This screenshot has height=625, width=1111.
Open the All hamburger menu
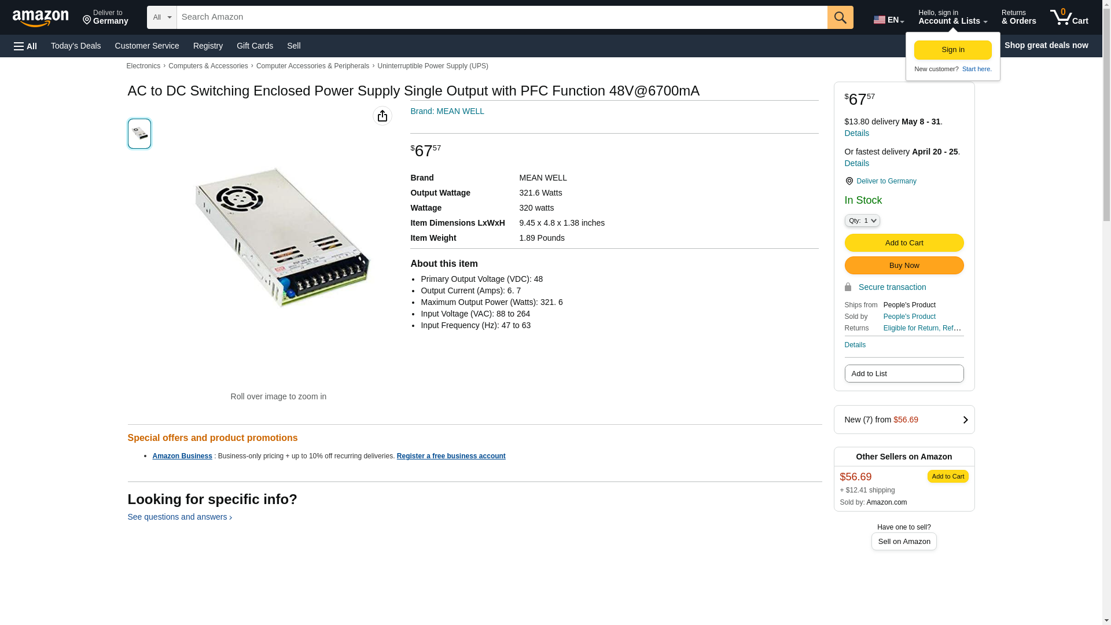[25, 46]
